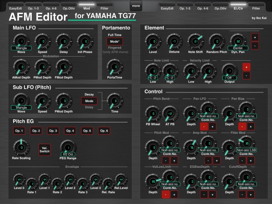Viewport: 272px width, 204px height.
Task: Click the red minus under VolLowLimit Contr.No.
Action: point(165,194)
